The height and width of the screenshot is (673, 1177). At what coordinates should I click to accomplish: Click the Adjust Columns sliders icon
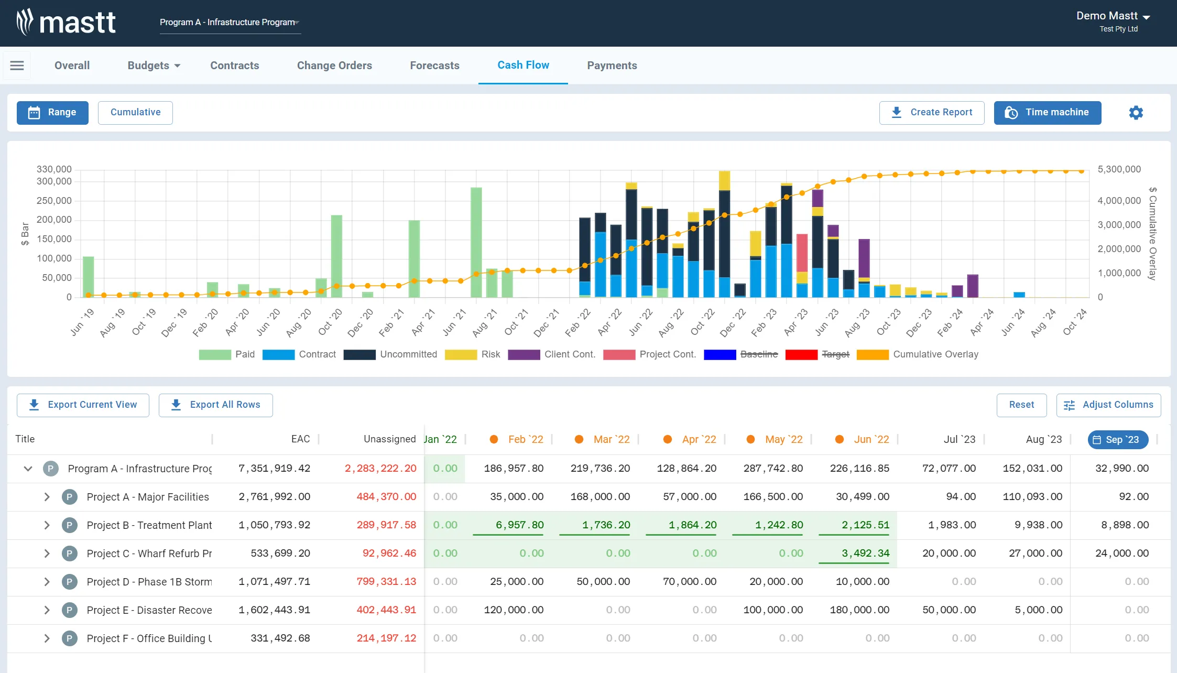click(1069, 405)
